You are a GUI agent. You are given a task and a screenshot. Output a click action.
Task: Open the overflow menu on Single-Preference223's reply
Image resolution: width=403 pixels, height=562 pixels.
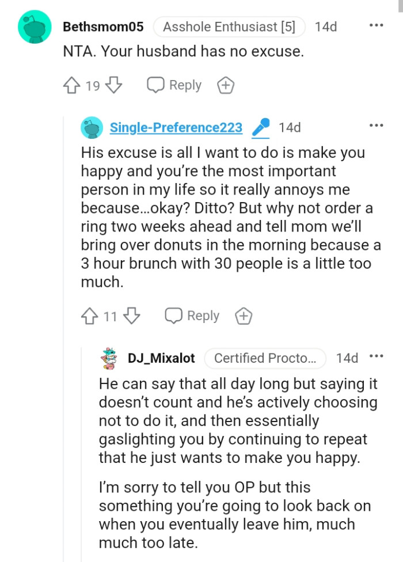pos(376,124)
